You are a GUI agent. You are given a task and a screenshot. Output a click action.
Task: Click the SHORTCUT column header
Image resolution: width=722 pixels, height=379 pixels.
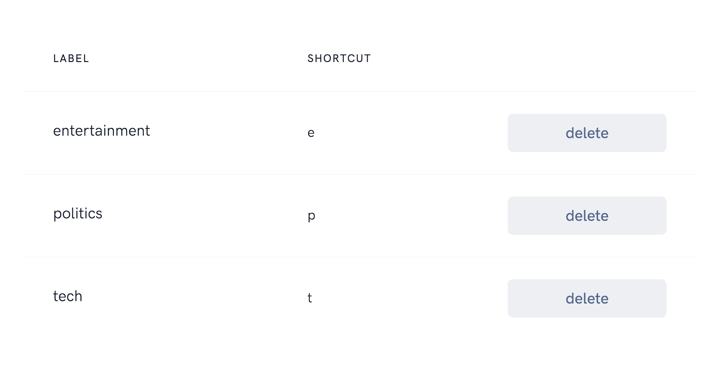pos(339,58)
